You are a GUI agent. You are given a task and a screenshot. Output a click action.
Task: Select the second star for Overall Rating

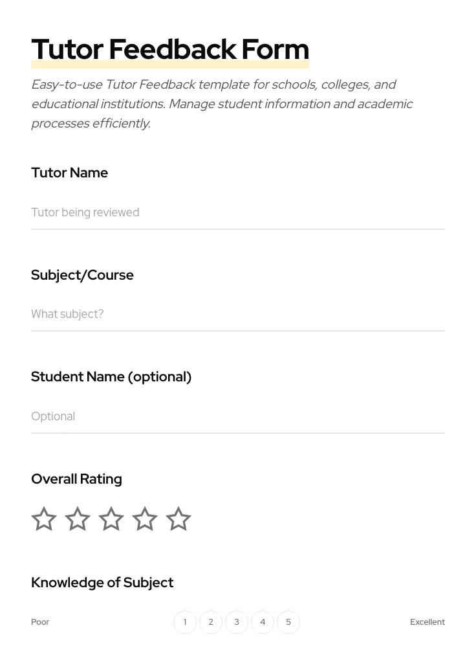coord(78,519)
